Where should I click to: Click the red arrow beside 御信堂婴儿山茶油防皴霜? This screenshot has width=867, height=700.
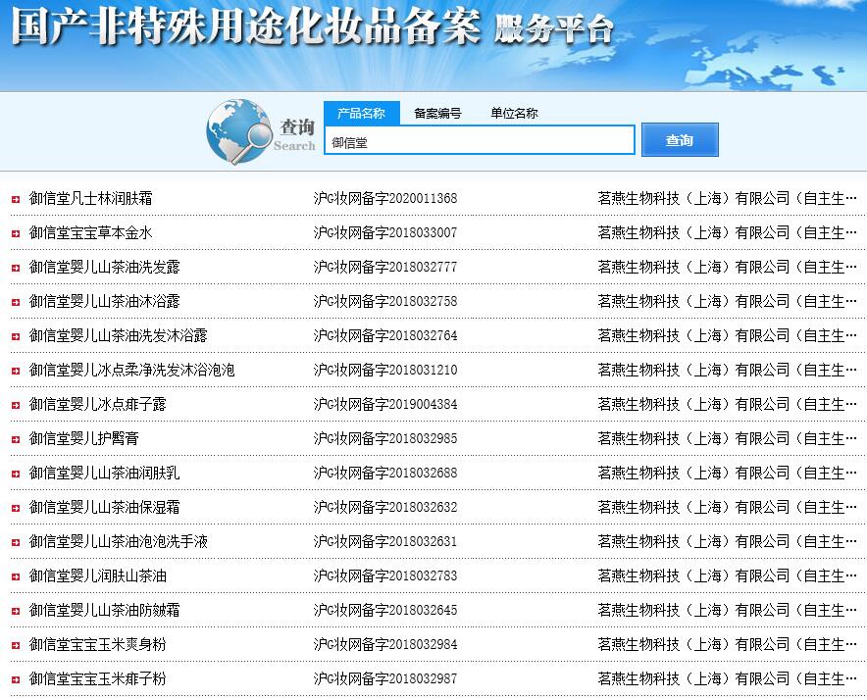pos(16,611)
